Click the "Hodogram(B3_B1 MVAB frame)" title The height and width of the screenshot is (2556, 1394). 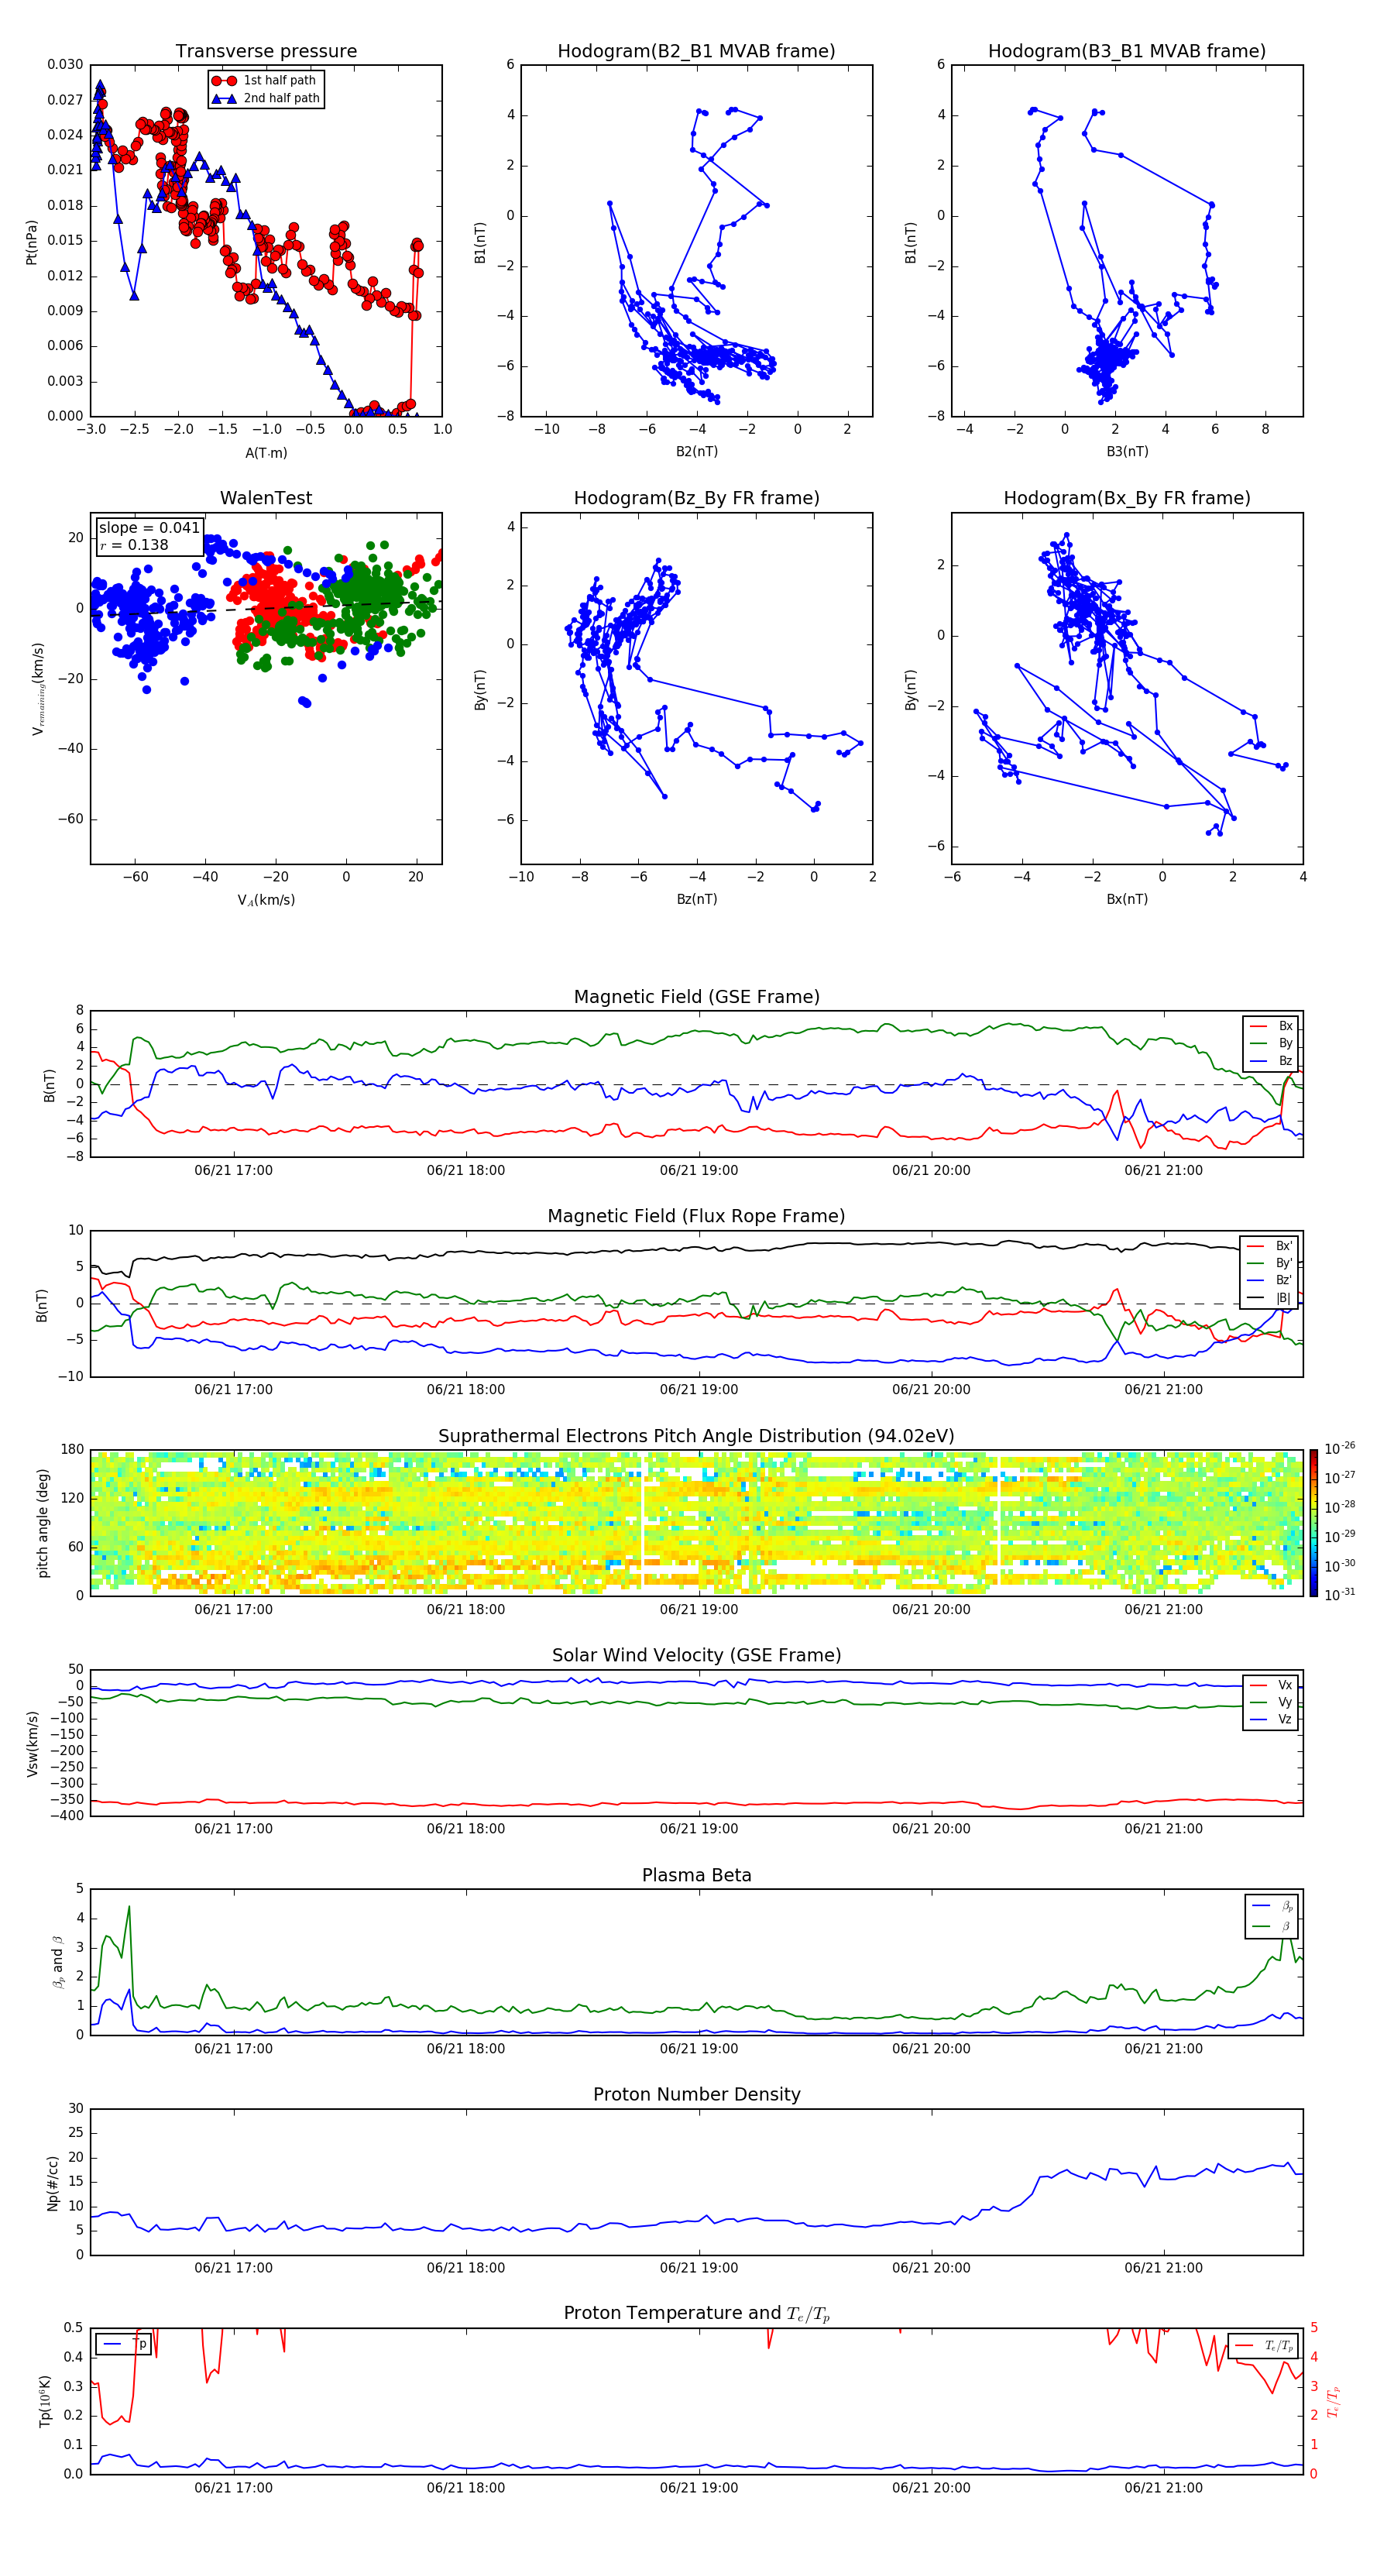1127,50
